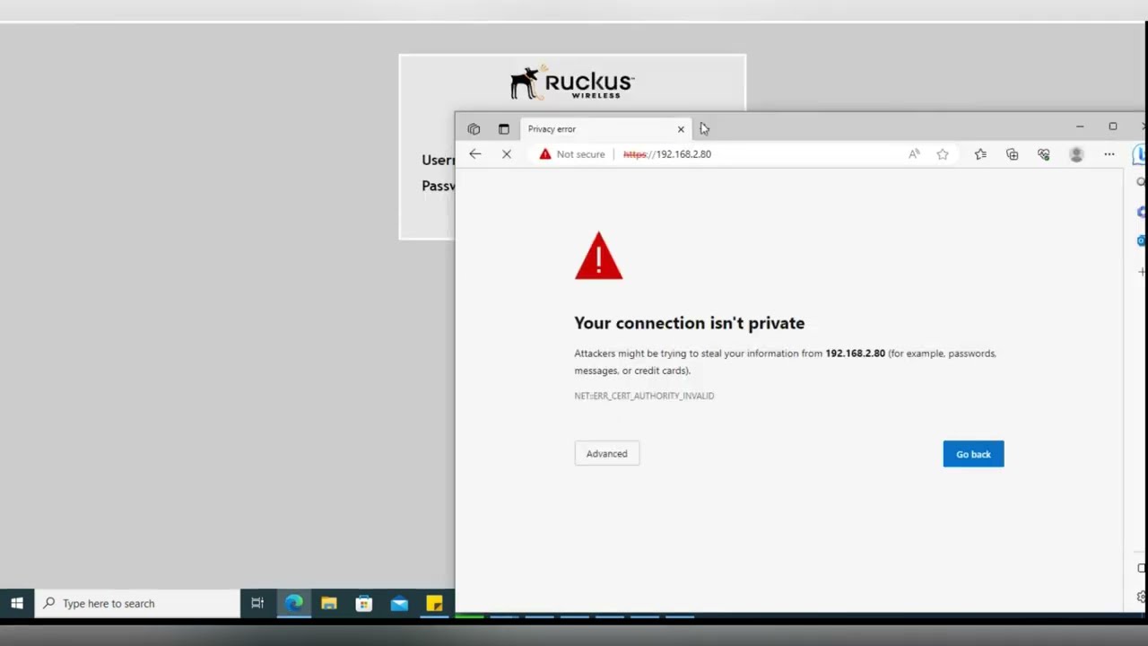1148x646 pixels.
Task: Maximize the Edge browser window
Action: click(1113, 127)
